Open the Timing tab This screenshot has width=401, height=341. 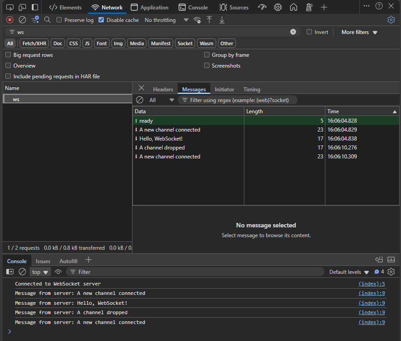click(x=252, y=90)
